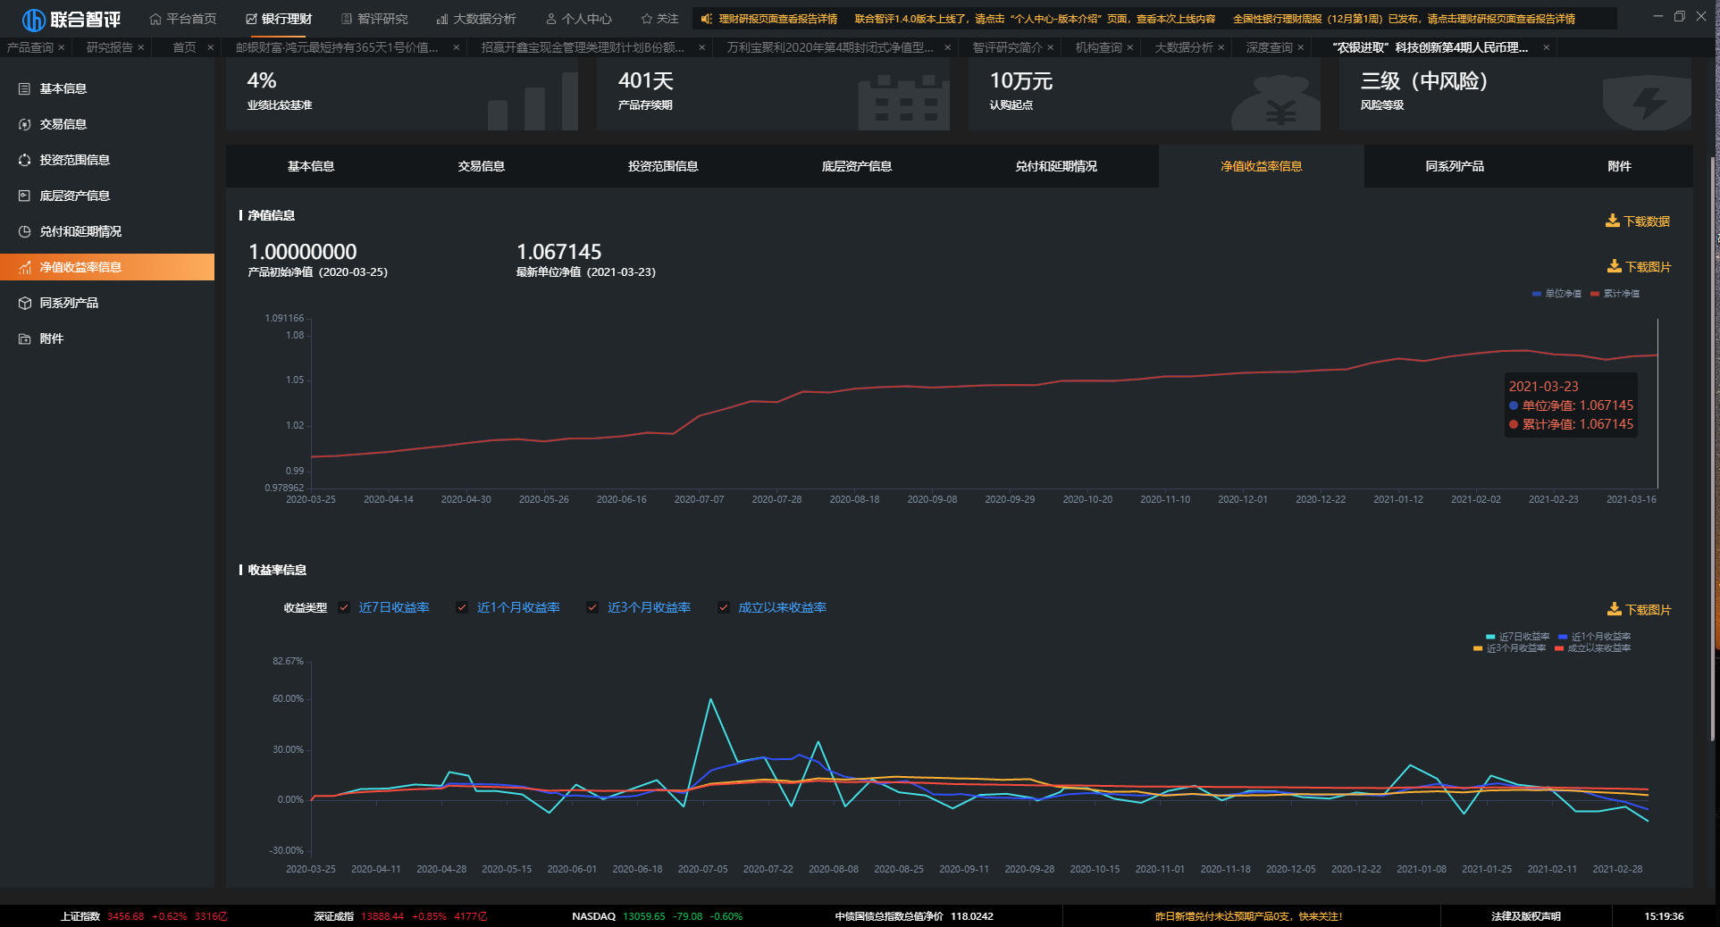
Task: Click 深证成指 in status bar
Action: pyautogui.click(x=334, y=916)
